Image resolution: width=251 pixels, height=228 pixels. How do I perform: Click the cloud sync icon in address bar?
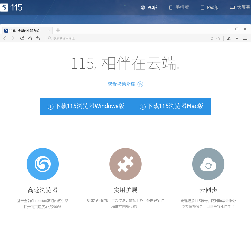click(218, 38)
